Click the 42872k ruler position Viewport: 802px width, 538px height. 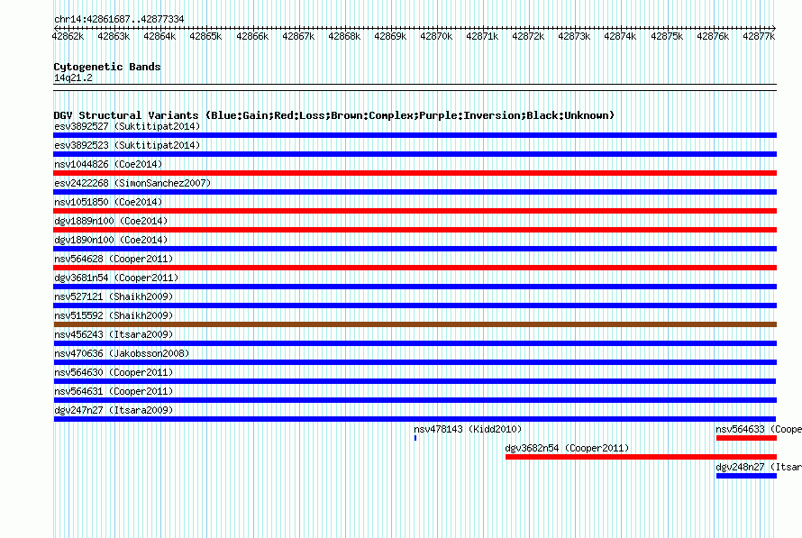click(528, 36)
